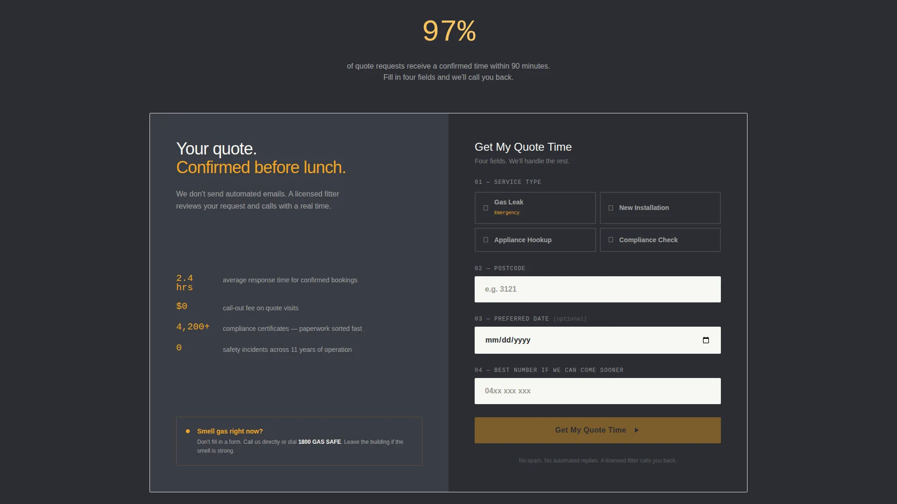Click the 'Confirmed before lunch.' heading
The width and height of the screenshot is (897, 504).
[x=261, y=168]
